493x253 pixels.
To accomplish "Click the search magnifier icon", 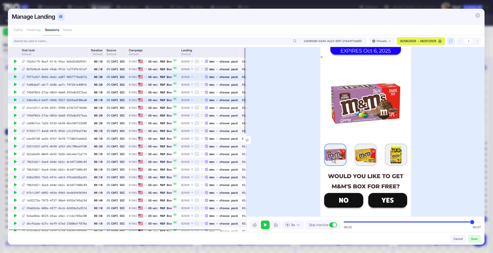I will [295, 41].
